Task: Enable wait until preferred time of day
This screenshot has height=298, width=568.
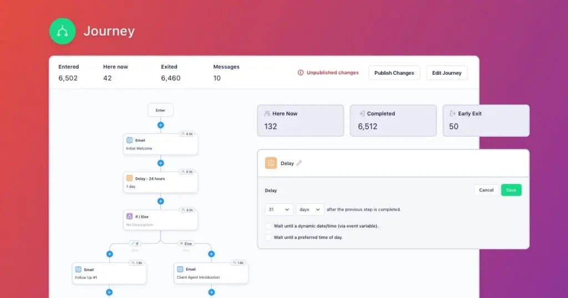Action: [x=268, y=238]
